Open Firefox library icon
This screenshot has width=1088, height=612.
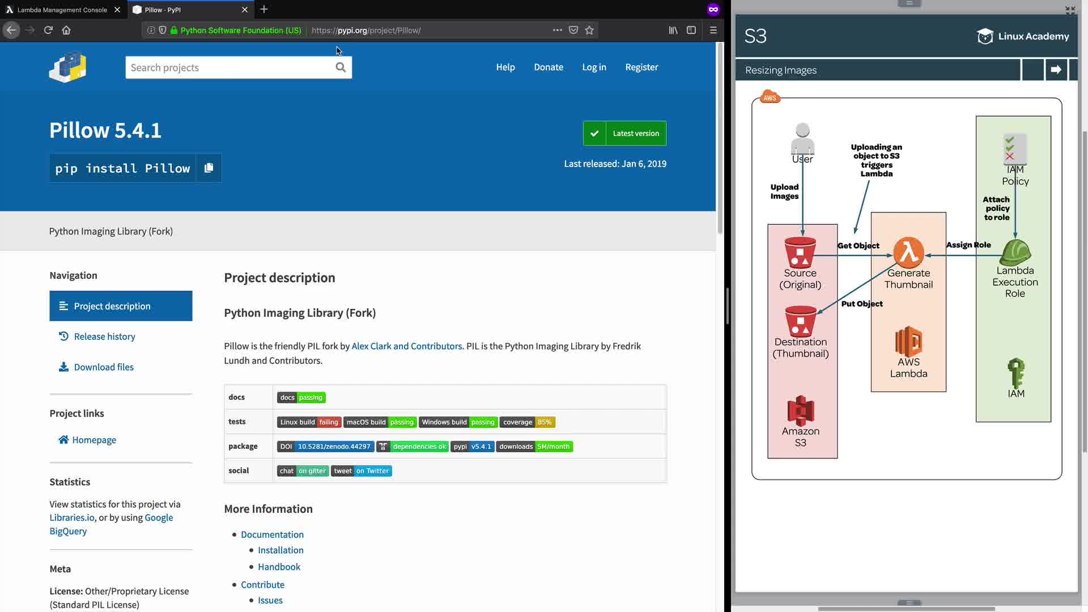673,30
